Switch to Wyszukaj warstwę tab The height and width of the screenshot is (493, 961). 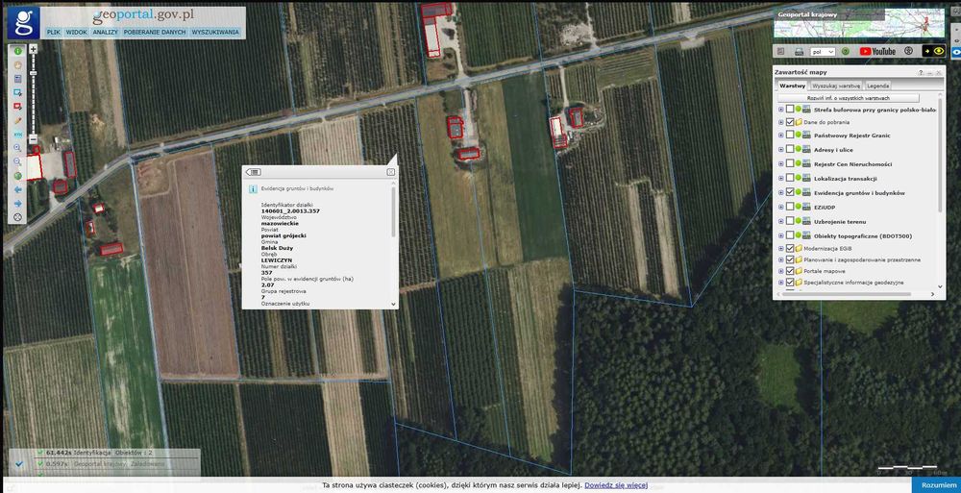pos(837,86)
